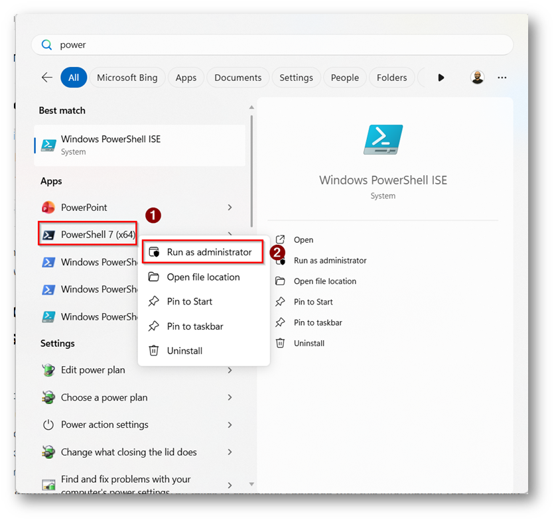Switch to the Apps filter tab
556x522 pixels.
tap(186, 77)
